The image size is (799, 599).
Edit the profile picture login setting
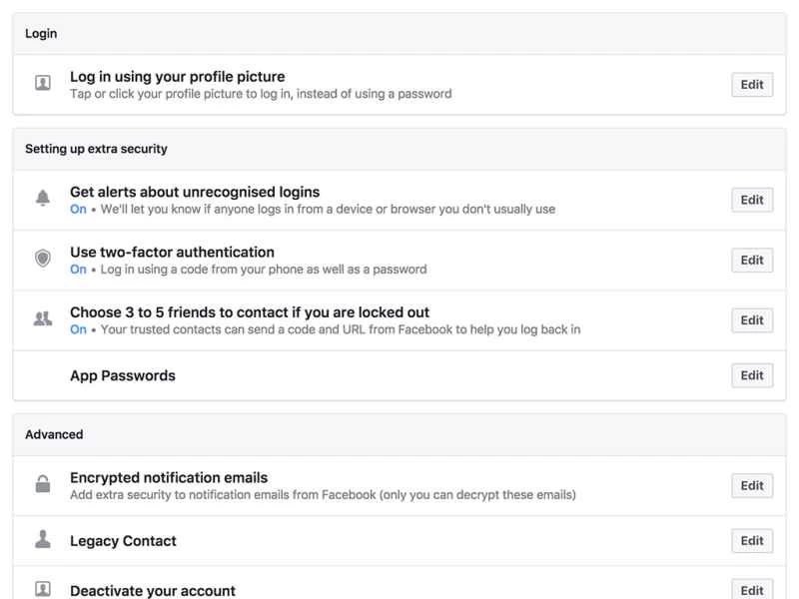click(751, 84)
